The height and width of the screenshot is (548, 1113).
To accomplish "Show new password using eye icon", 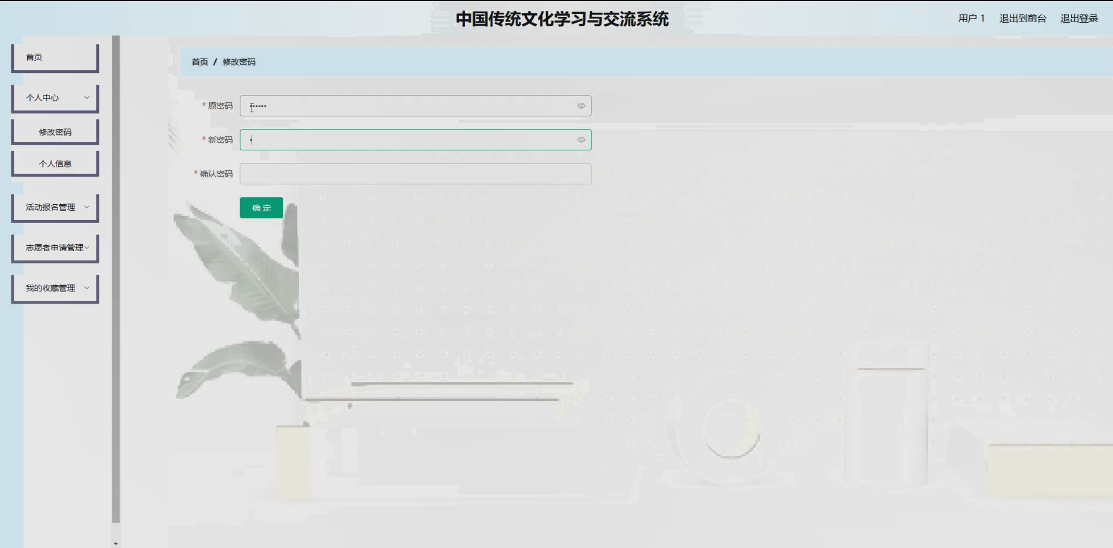I will pos(581,140).
